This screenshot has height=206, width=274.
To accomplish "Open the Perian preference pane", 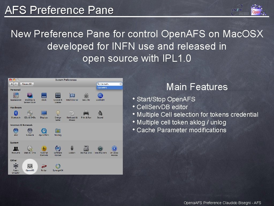I will [x=44, y=167].
